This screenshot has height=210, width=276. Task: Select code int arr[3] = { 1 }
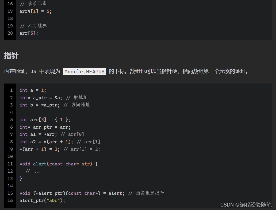[x=45, y=119]
